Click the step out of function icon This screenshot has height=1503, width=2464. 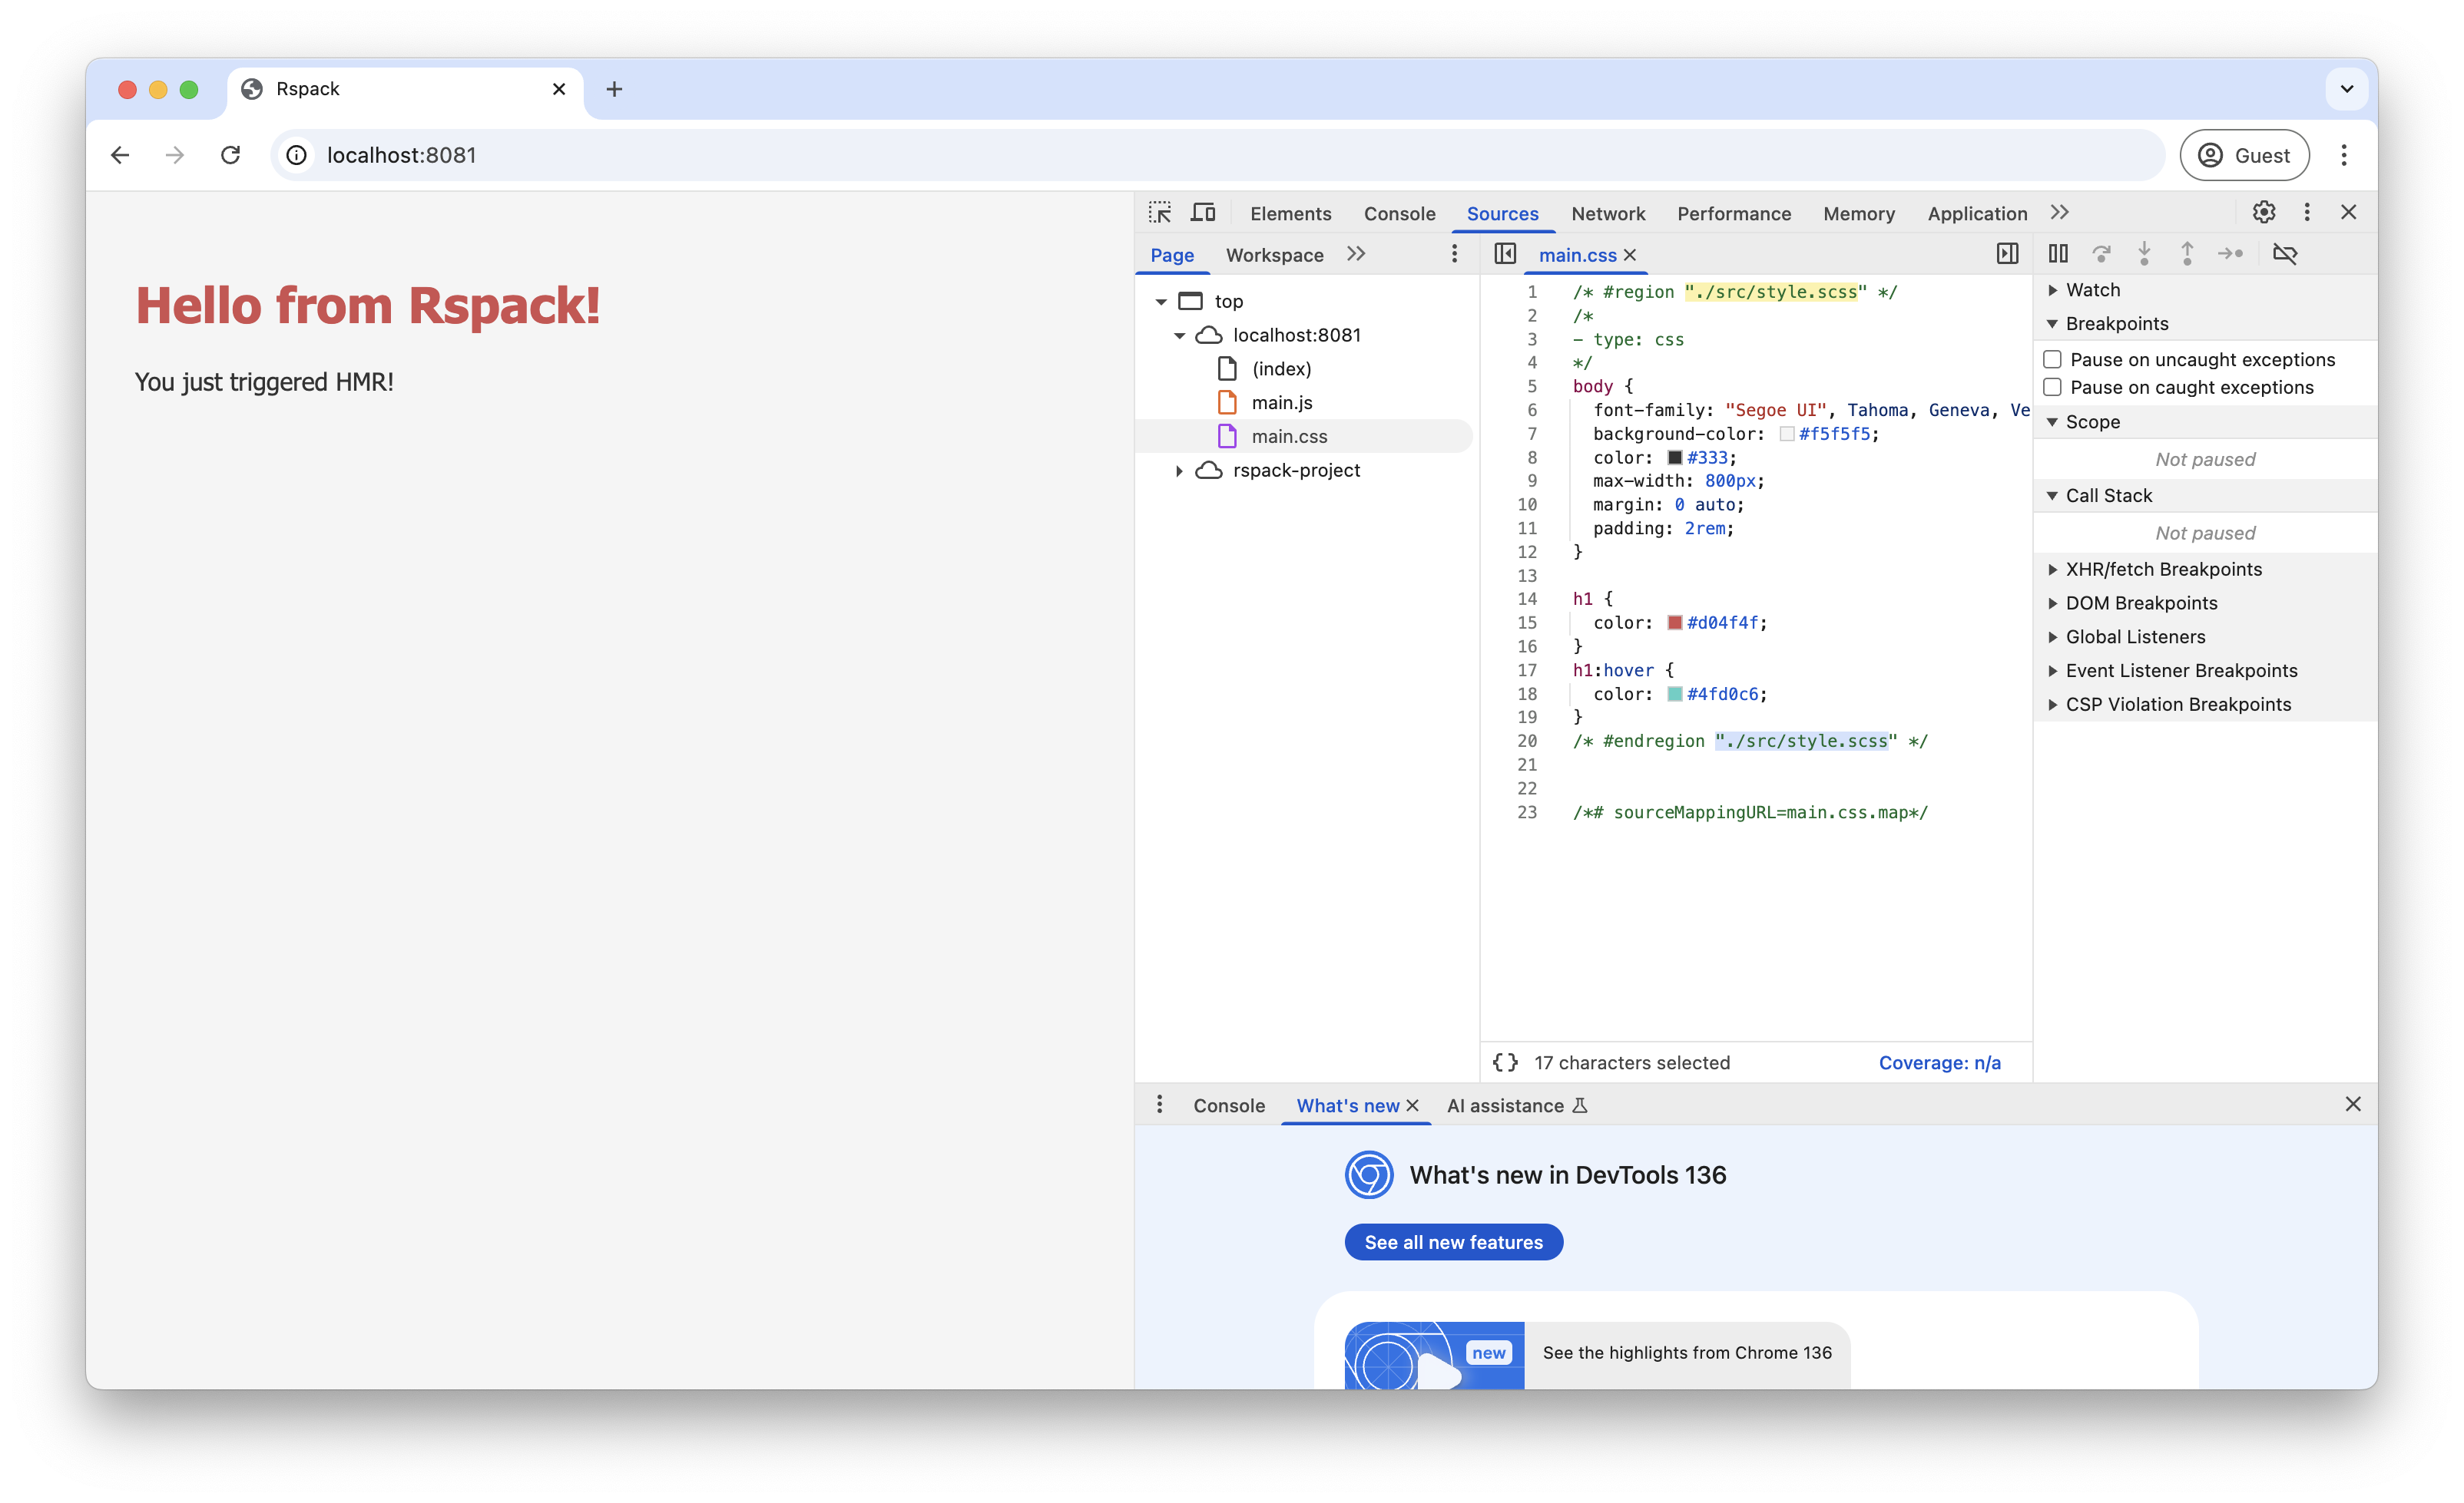(x=2187, y=254)
